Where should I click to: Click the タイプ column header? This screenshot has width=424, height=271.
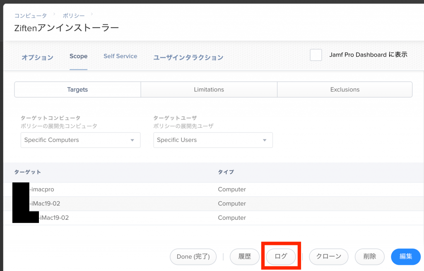(x=226, y=172)
